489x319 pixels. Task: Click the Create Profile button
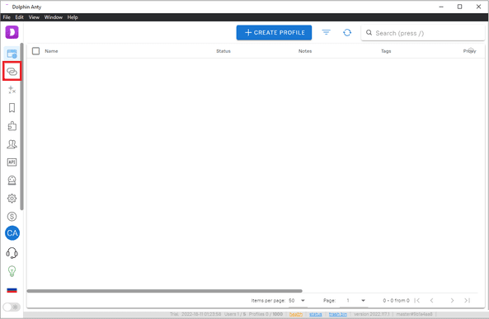click(274, 32)
